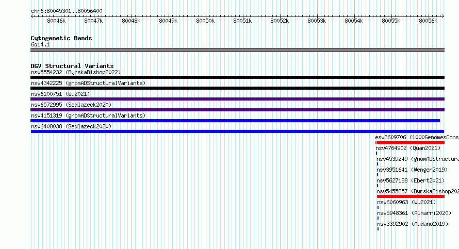Open variant nsv3392902 (Audano2019) label
459x249 pixels.
point(413,224)
